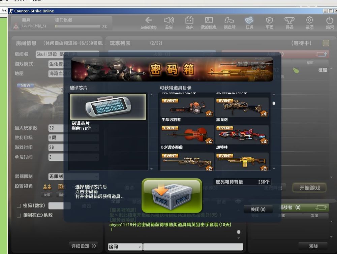
Task: Click the pause icon beside 等待中
Action: (x=326, y=43)
